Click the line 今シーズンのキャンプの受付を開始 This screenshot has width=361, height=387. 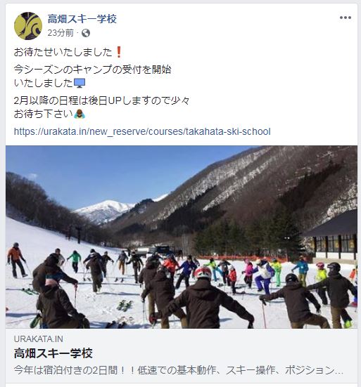(x=92, y=70)
